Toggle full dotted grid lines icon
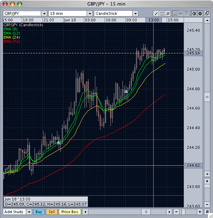This screenshot has width=213, height=218. (175, 14)
